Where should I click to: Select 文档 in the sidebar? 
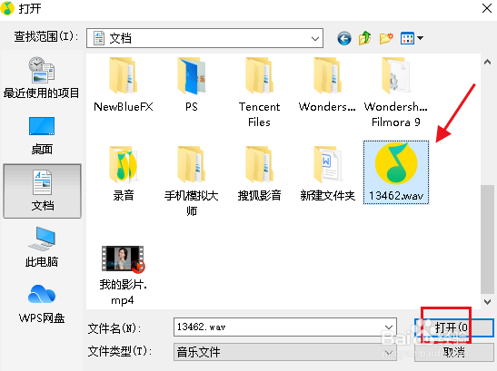[x=42, y=190]
